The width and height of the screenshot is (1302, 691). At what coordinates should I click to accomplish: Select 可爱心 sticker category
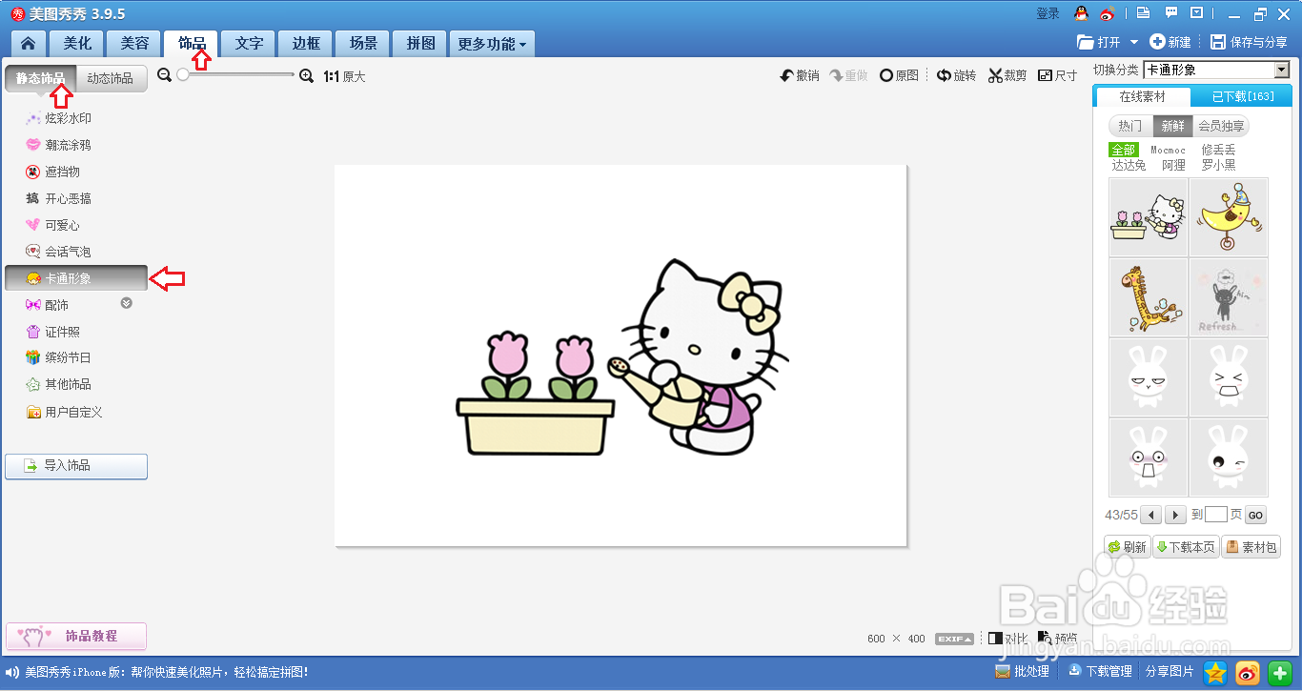53,225
